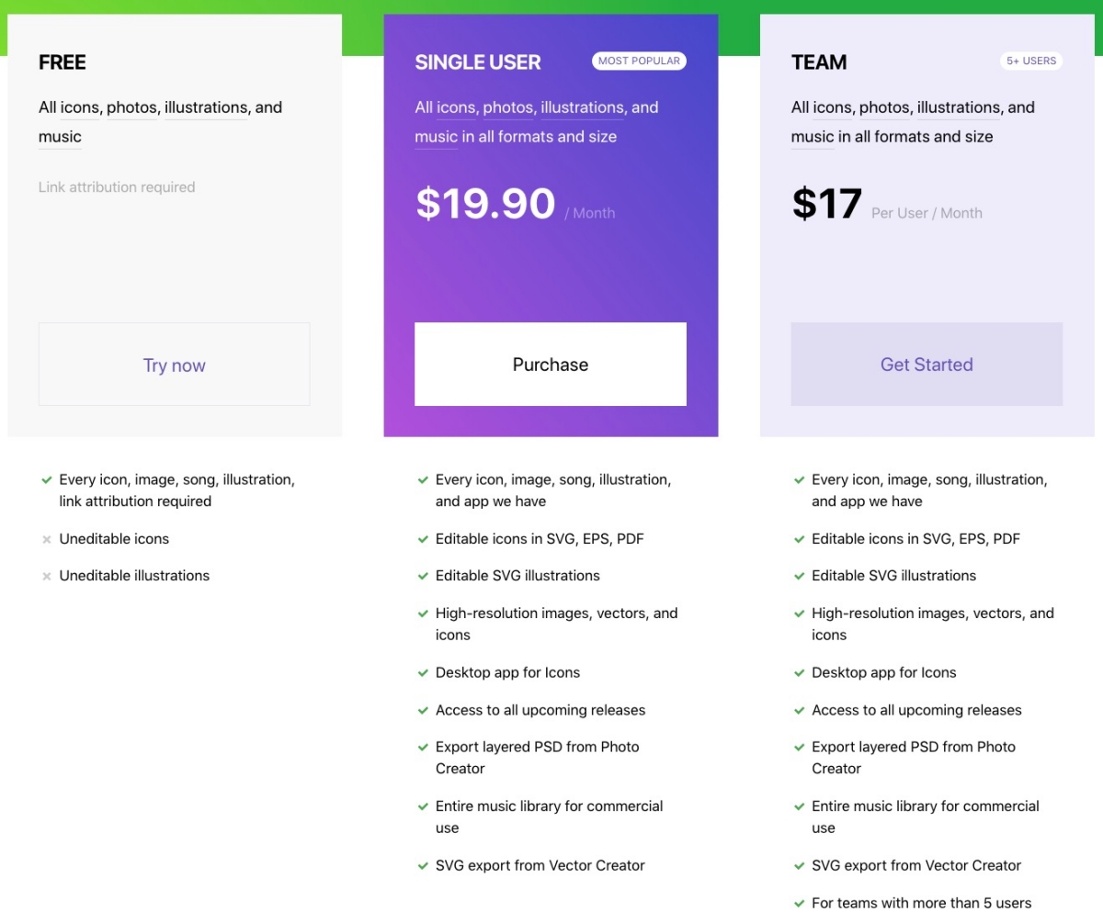Open the music link in Single User plan
This screenshot has height=923, width=1103.
(x=436, y=137)
